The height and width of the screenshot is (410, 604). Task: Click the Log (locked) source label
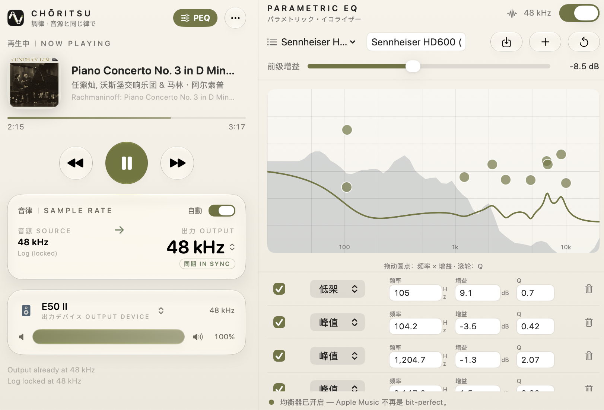[x=38, y=253]
